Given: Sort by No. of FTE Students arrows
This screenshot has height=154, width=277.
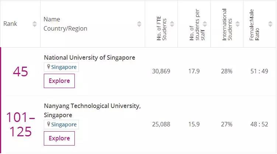Looking at the screenshot, I should [172, 24].
